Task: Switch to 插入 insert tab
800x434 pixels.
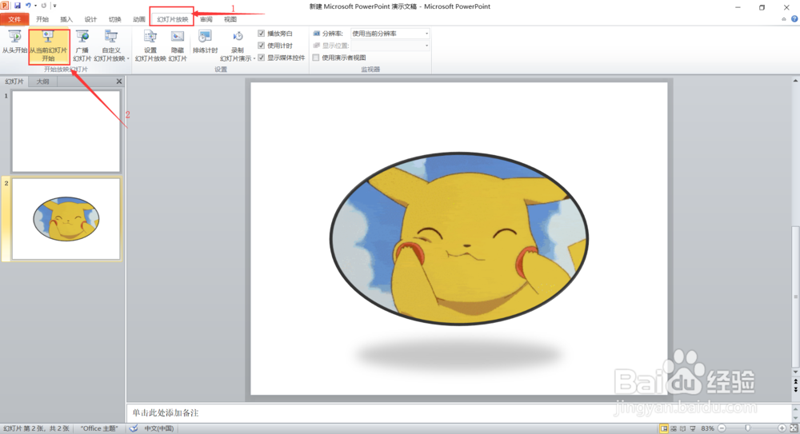Action: (66, 19)
